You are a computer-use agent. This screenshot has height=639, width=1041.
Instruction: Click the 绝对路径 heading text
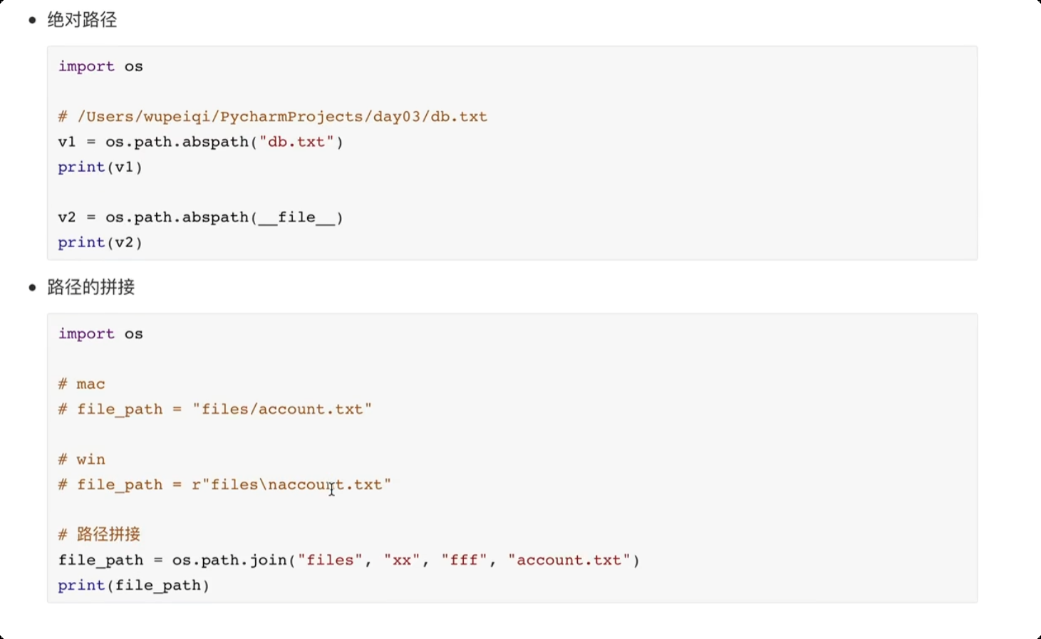(x=82, y=20)
